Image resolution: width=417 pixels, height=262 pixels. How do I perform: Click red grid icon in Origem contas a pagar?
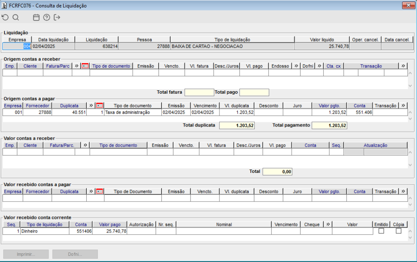pyautogui.click(x=100, y=105)
